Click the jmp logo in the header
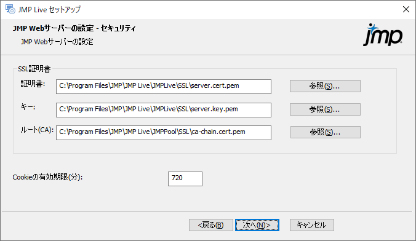The height and width of the screenshot is (241, 416). (383, 34)
